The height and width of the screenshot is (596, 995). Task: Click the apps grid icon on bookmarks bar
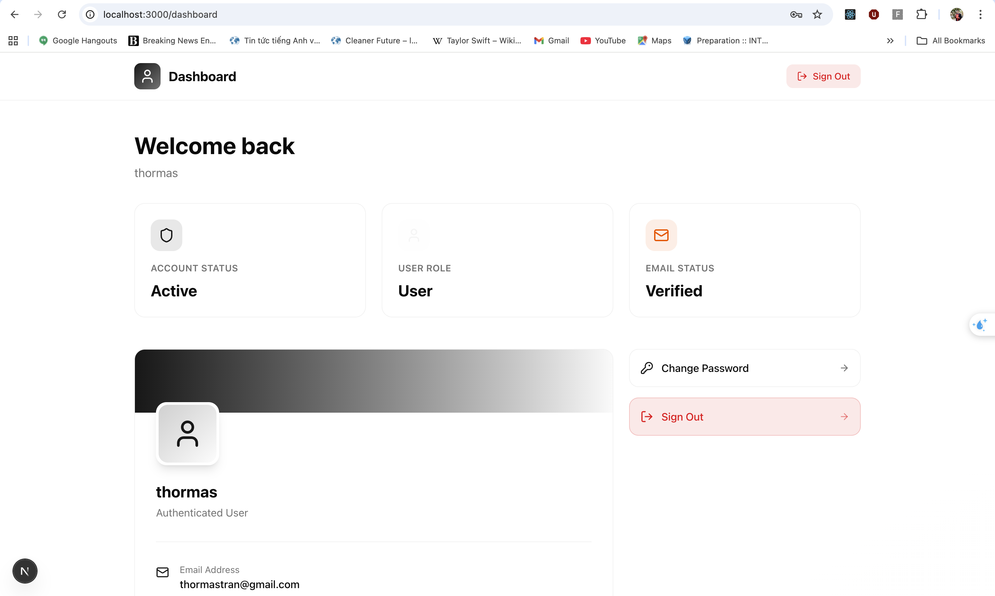coord(13,40)
